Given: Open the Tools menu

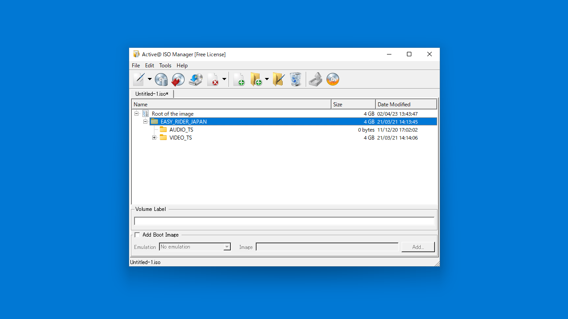Looking at the screenshot, I should point(165,66).
